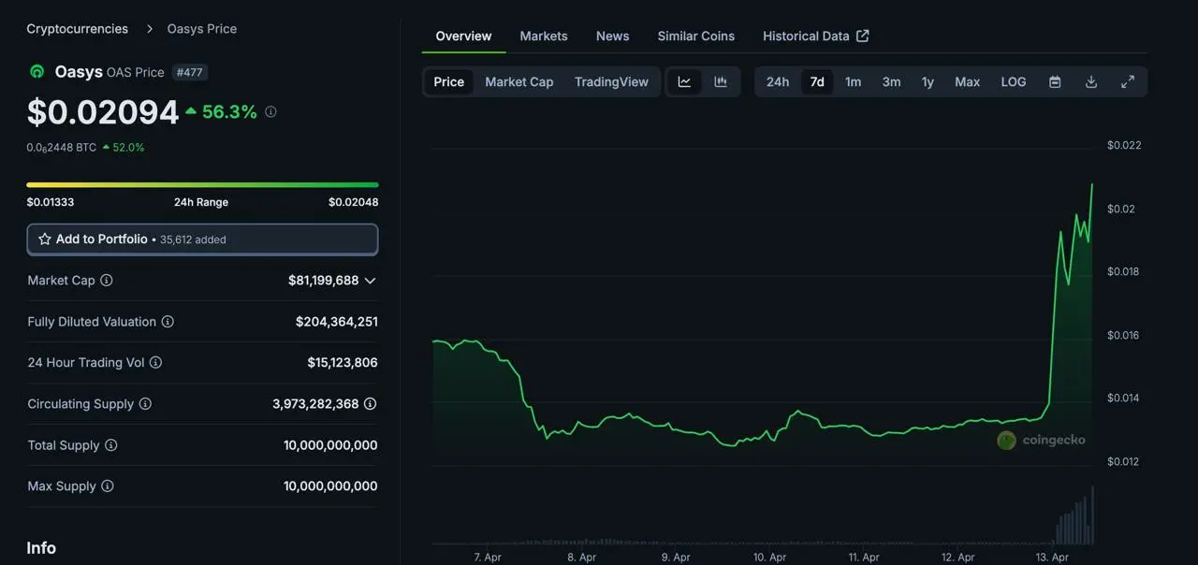The height and width of the screenshot is (565, 1198).
Task: Switch to the Markets tab
Action: [x=544, y=36]
